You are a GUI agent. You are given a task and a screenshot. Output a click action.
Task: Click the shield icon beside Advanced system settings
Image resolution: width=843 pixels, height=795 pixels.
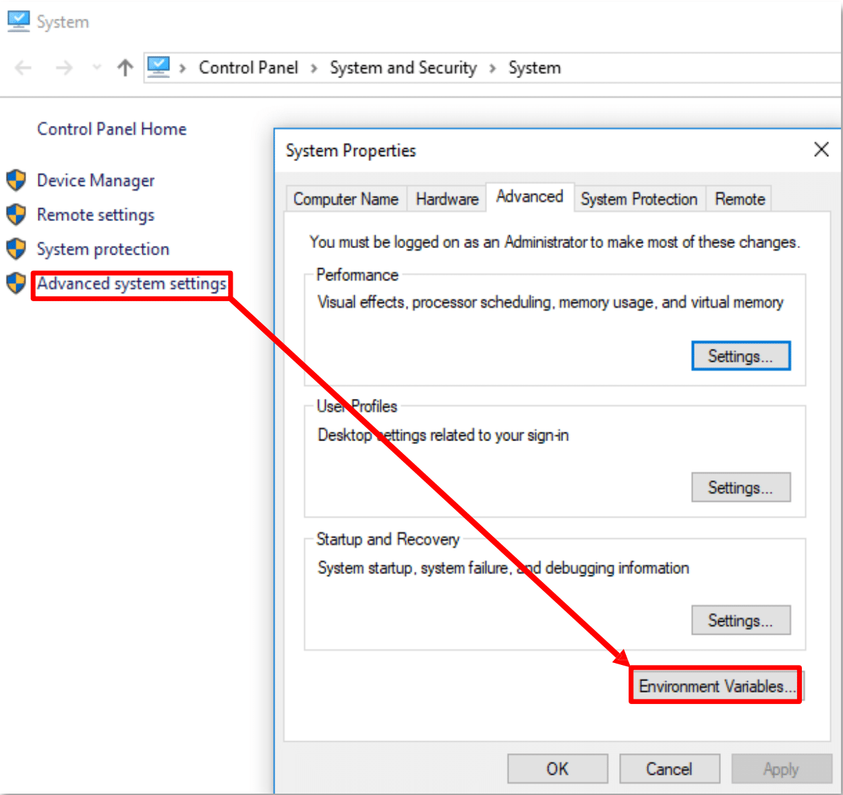(16, 284)
